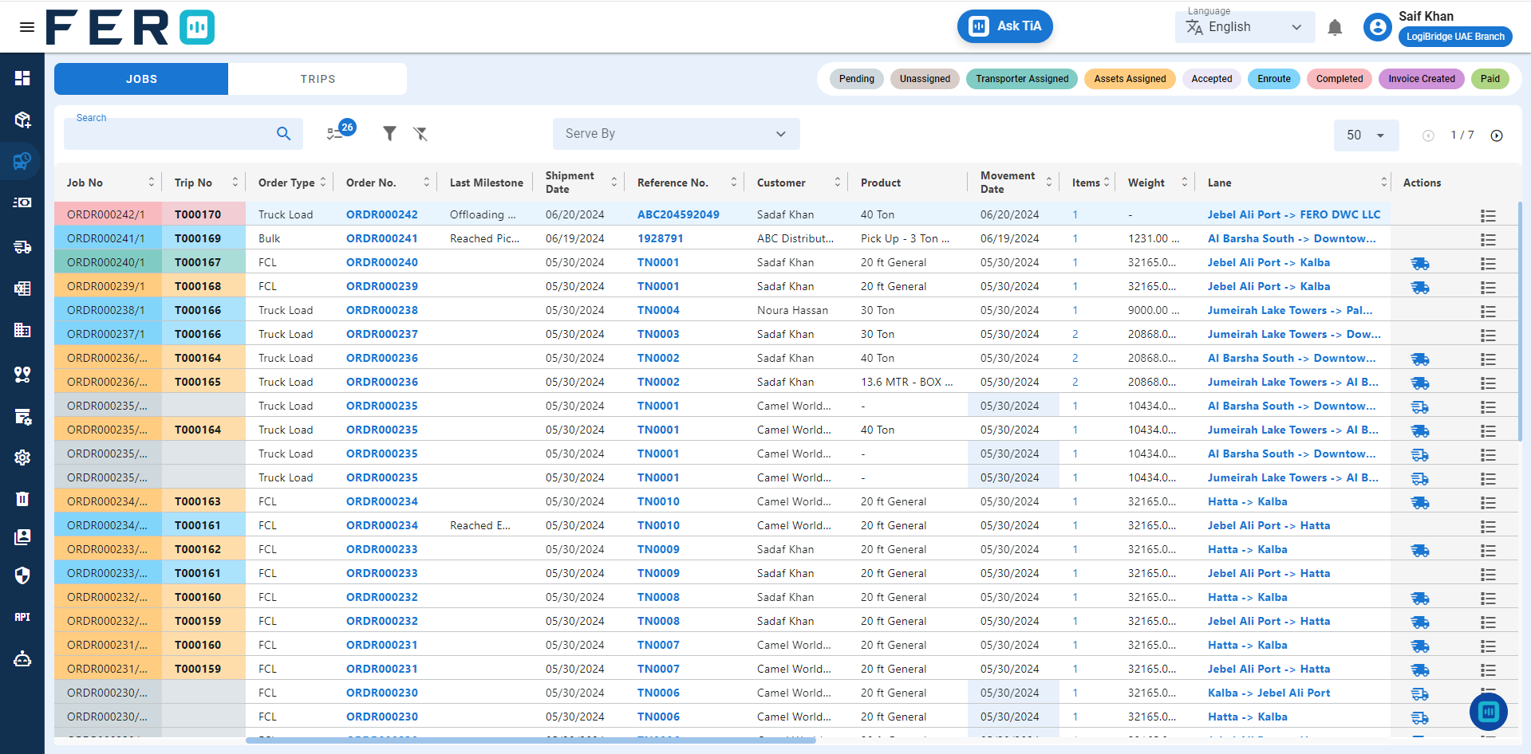Switch to the TRIPS tab

pyautogui.click(x=318, y=79)
